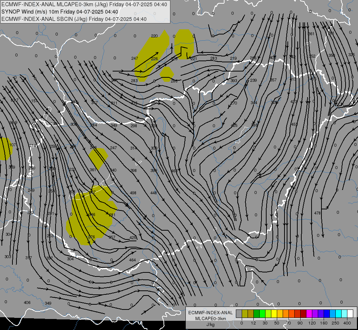Click the map value 498

(x=133, y=193)
